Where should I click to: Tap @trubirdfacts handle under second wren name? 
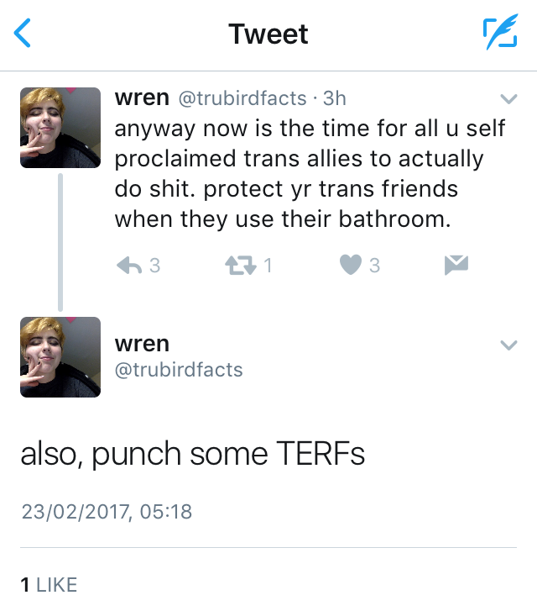tap(178, 369)
